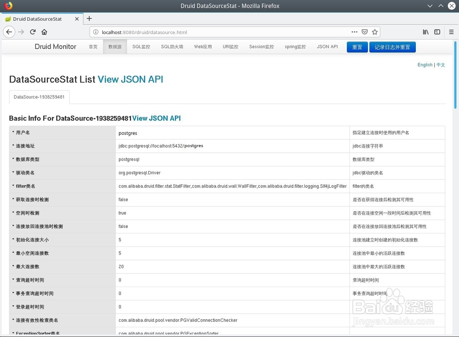459x337 pixels.
Task: Open the SQL防火墙 nav item
Action: pos(172,47)
